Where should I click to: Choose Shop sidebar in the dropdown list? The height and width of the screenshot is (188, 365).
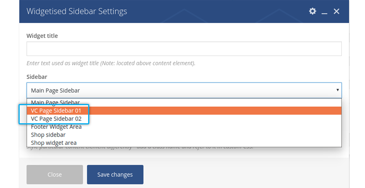(x=48, y=135)
